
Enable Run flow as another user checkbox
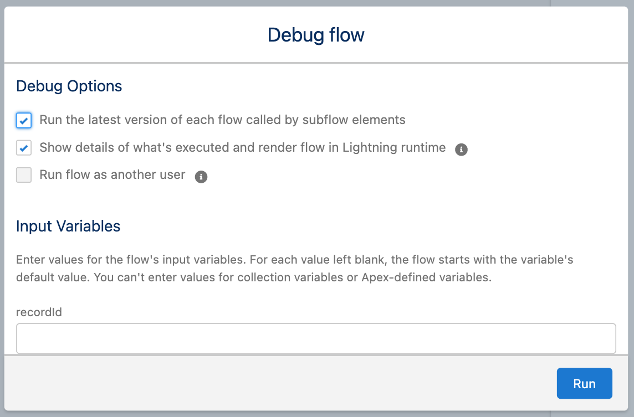24,175
